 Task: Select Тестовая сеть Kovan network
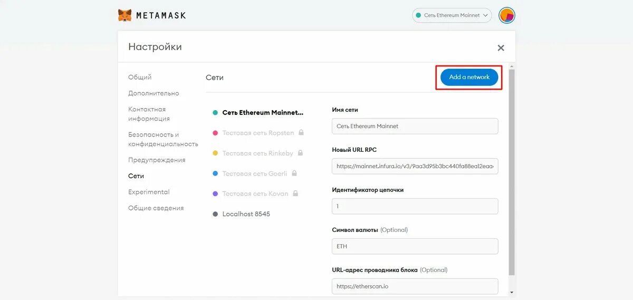click(x=255, y=193)
